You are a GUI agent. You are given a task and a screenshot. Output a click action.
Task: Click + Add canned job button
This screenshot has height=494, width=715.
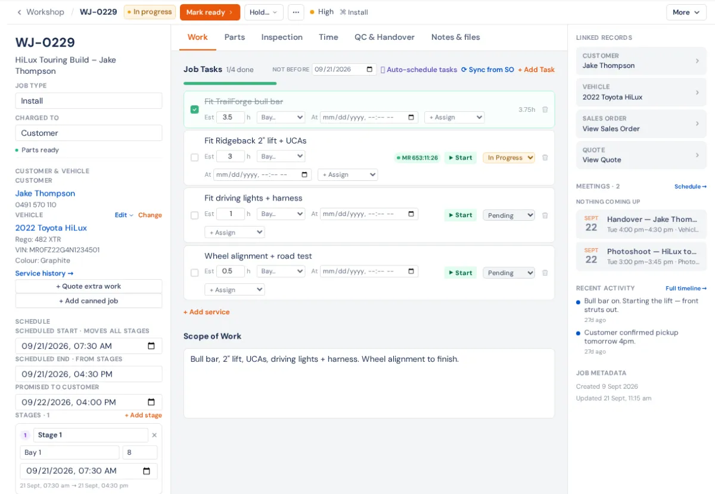coord(89,301)
